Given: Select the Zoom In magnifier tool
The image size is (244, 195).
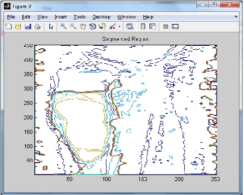Looking at the screenshot, I should pos(63,26).
